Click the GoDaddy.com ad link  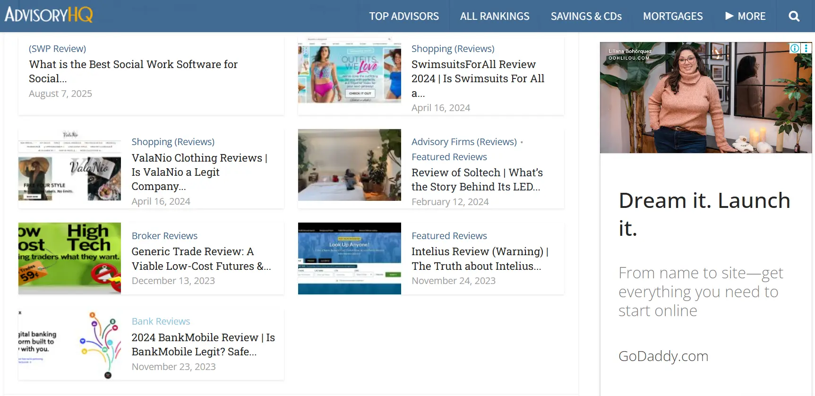click(663, 356)
